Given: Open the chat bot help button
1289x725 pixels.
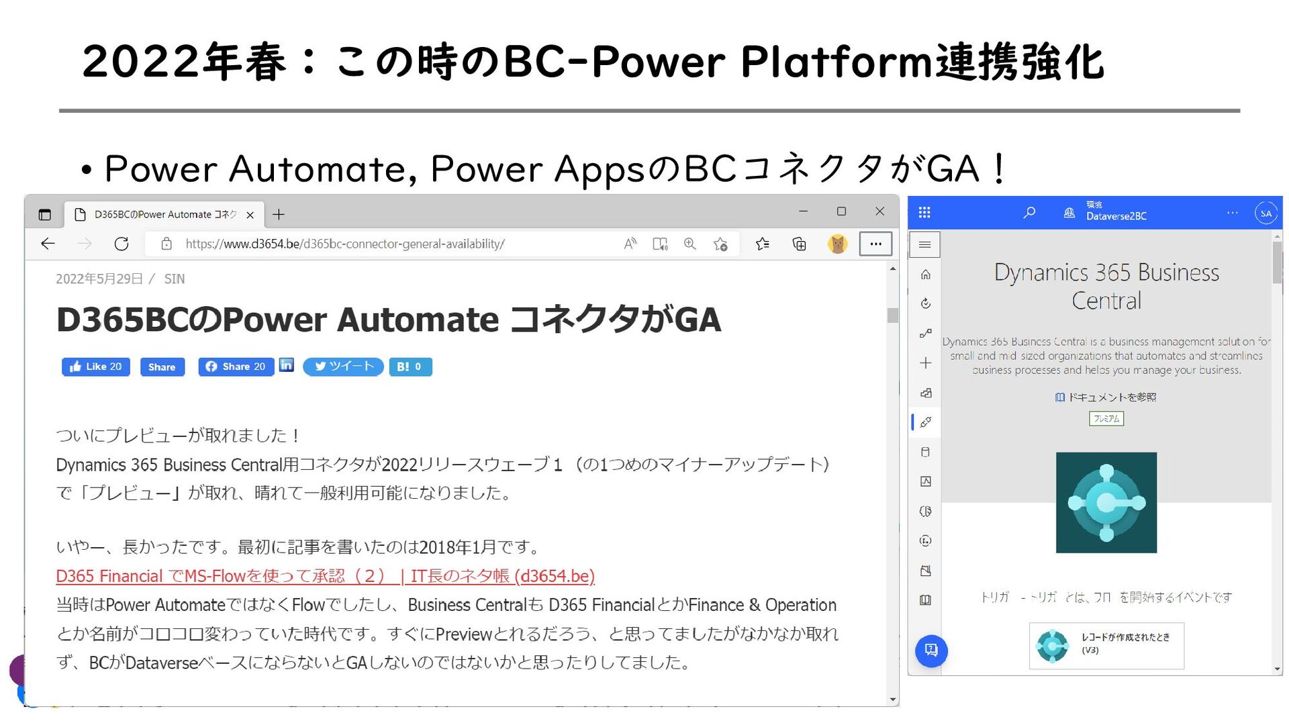Looking at the screenshot, I should 931,650.
